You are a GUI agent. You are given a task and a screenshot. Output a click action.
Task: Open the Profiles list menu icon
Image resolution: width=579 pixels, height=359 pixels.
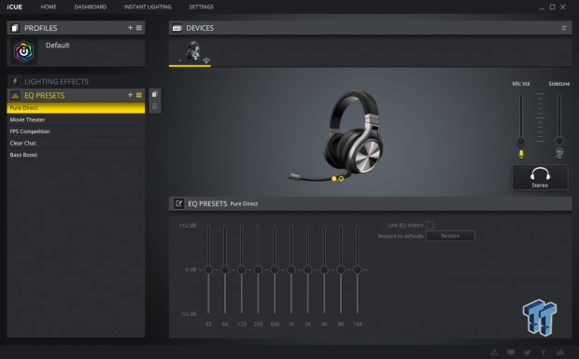point(139,28)
